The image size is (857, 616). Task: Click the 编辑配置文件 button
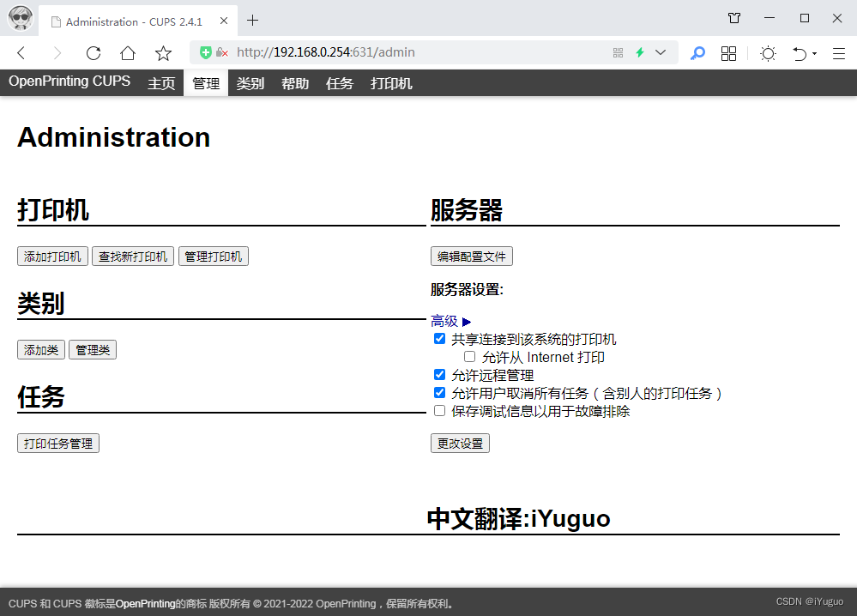[x=472, y=257]
